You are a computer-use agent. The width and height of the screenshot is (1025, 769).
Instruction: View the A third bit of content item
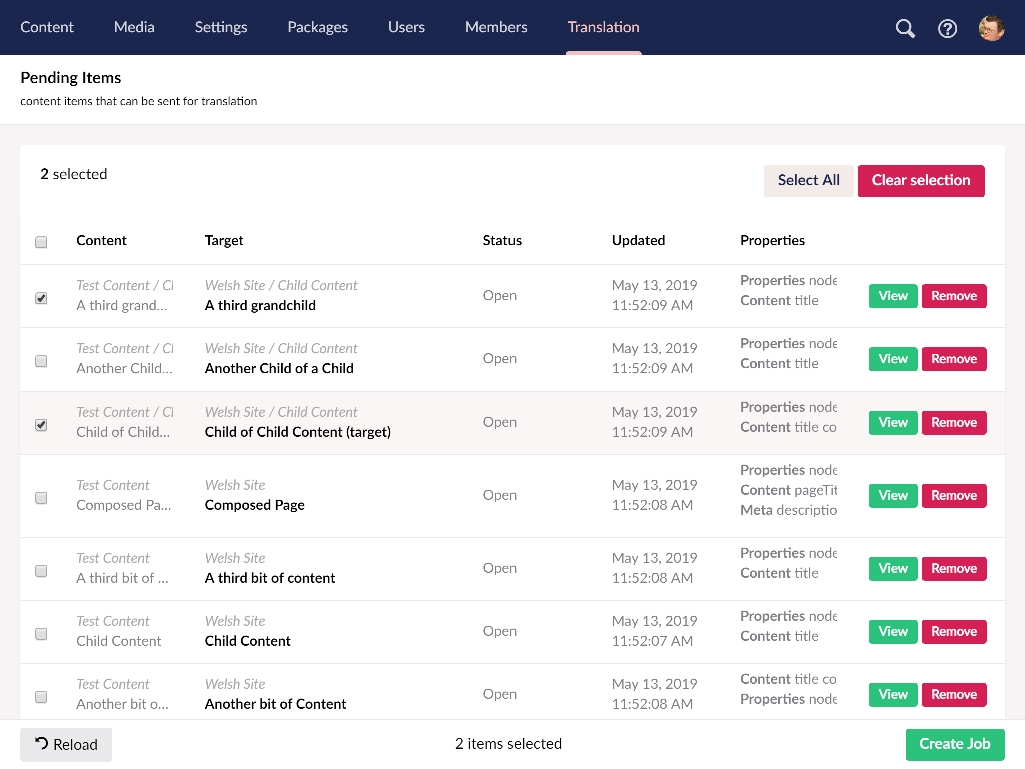[893, 569]
